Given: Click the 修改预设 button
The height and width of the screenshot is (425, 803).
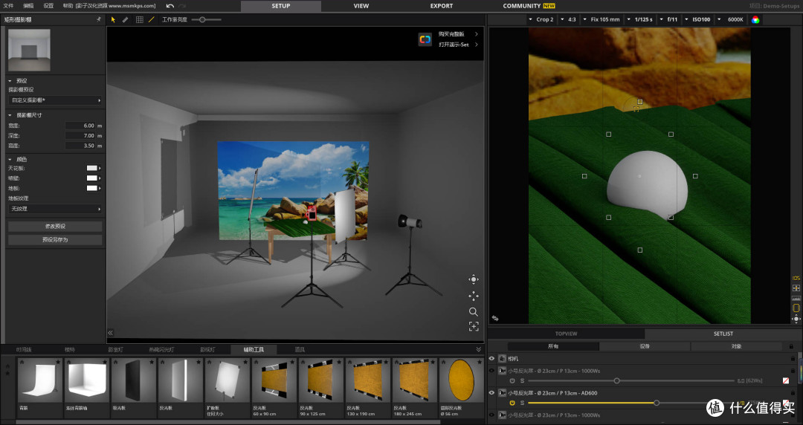Looking at the screenshot, I should (x=55, y=226).
